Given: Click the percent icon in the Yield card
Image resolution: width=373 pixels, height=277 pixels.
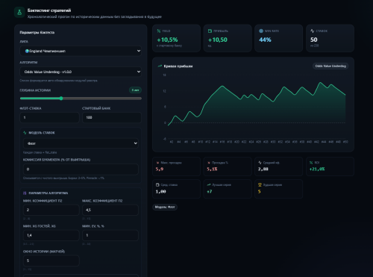Looking at the screenshot, I should pyautogui.click(x=159, y=31).
